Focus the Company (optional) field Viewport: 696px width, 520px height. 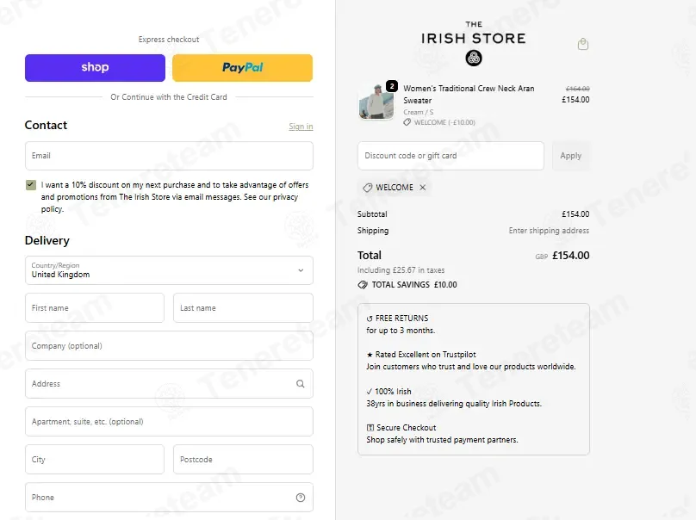coord(169,345)
